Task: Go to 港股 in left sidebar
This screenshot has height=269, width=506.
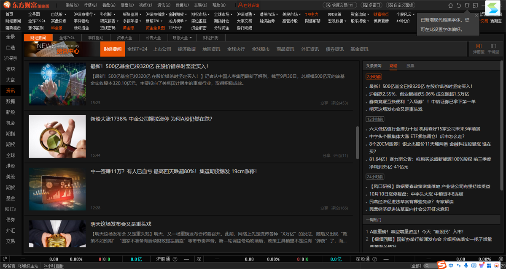Action: [x=11, y=166]
